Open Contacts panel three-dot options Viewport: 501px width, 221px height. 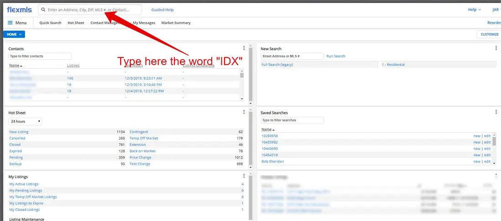(244, 48)
